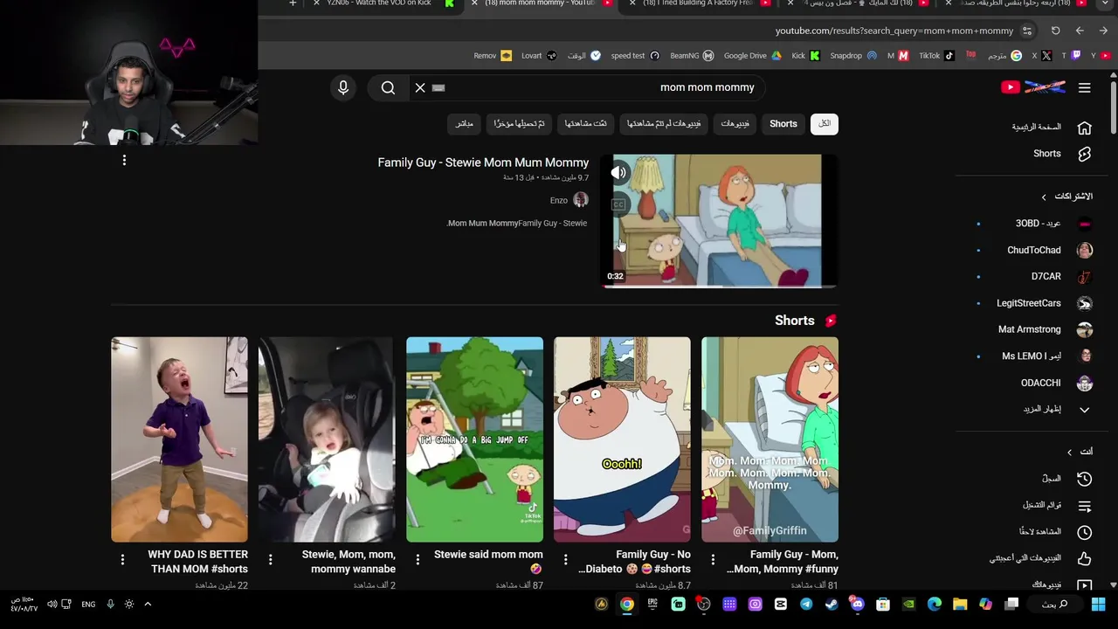The width and height of the screenshot is (1118, 629).
Task: Click the YouTube logo
Action: pyautogui.click(x=1032, y=87)
